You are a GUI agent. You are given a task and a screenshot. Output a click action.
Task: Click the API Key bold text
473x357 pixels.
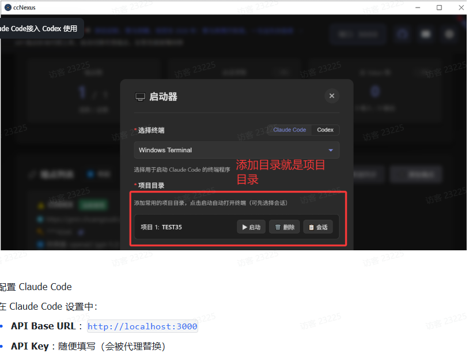coord(30,346)
